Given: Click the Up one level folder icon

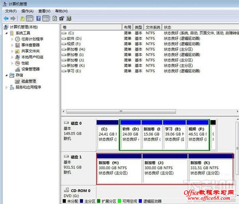Looking at the screenshot, I should 22,19.
